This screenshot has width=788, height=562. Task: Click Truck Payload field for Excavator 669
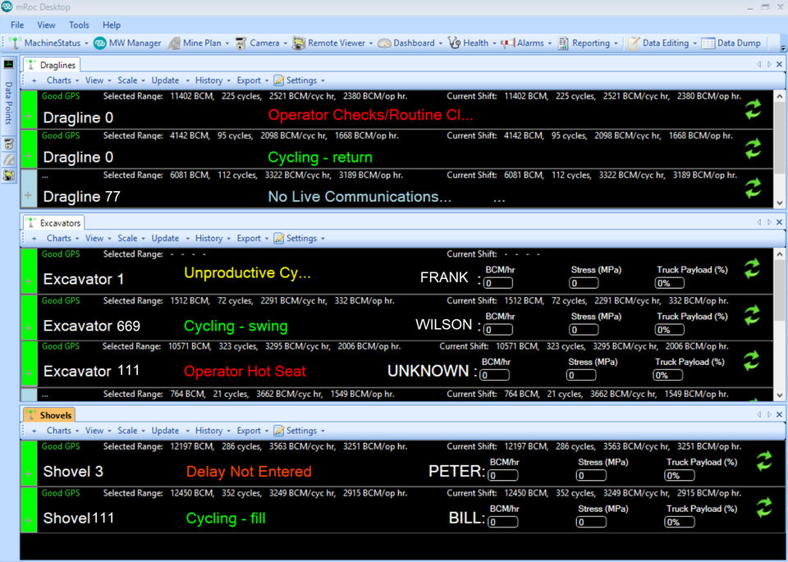[x=670, y=330]
